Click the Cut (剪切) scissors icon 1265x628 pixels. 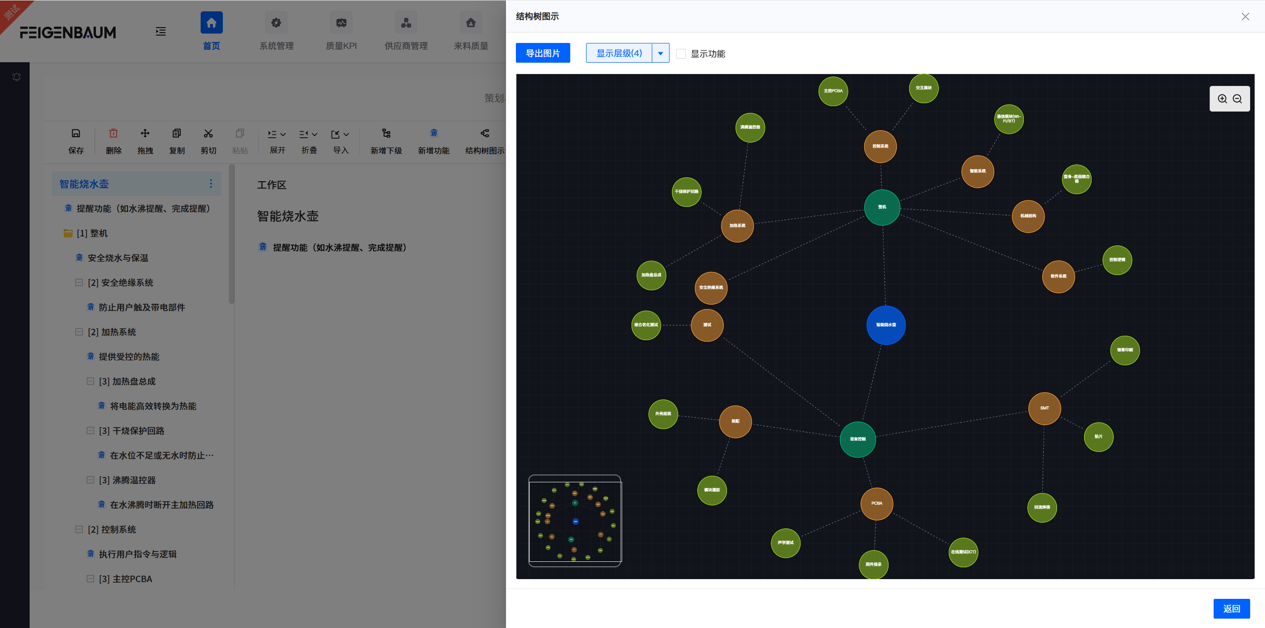pyautogui.click(x=208, y=134)
